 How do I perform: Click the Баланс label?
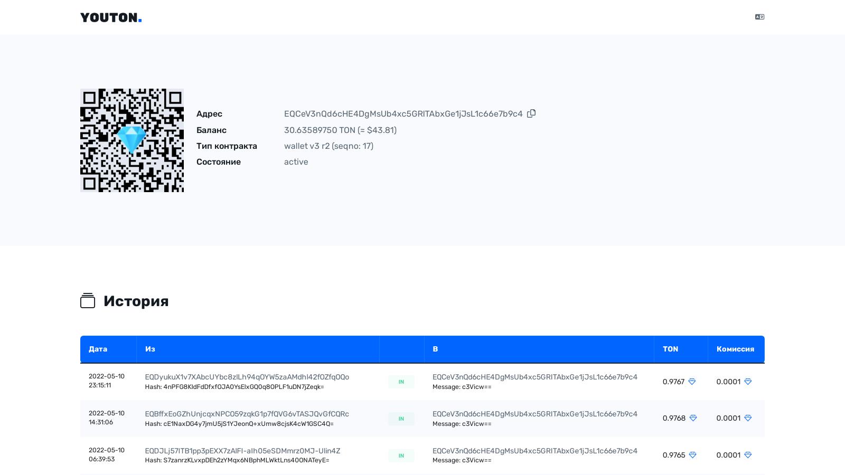211,130
